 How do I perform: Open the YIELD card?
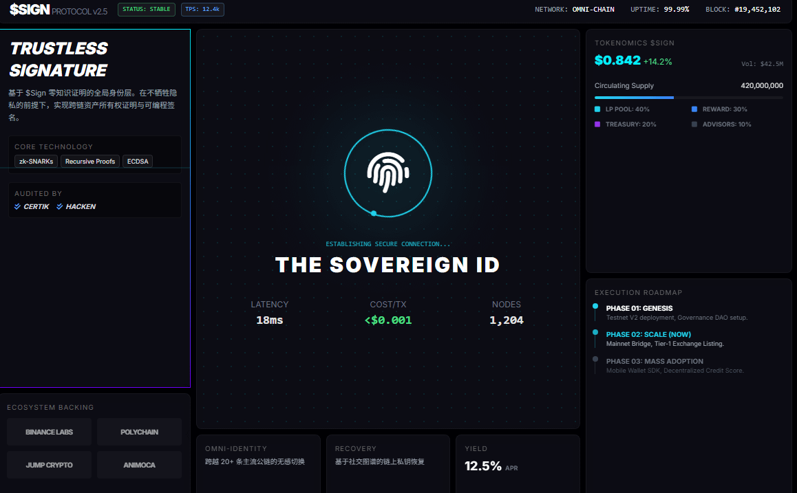pyautogui.click(x=518, y=463)
